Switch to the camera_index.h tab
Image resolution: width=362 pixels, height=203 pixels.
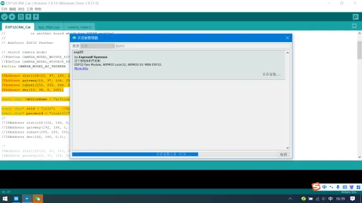pos(79,27)
